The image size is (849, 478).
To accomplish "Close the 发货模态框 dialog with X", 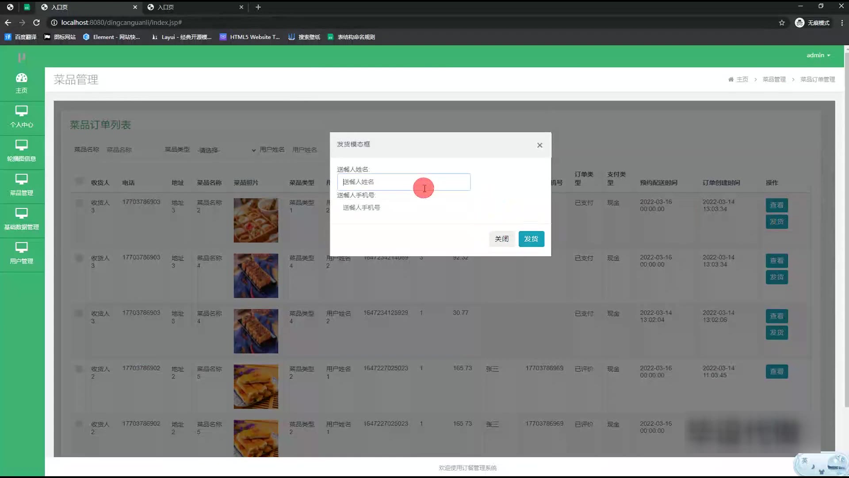I will coord(539,145).
